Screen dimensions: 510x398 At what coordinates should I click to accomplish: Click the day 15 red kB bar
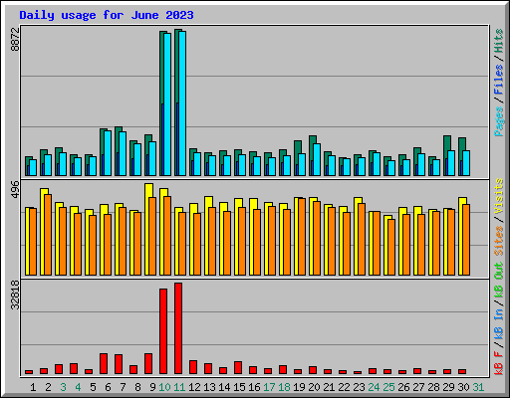pyautogui.click(x=238, y=367)
